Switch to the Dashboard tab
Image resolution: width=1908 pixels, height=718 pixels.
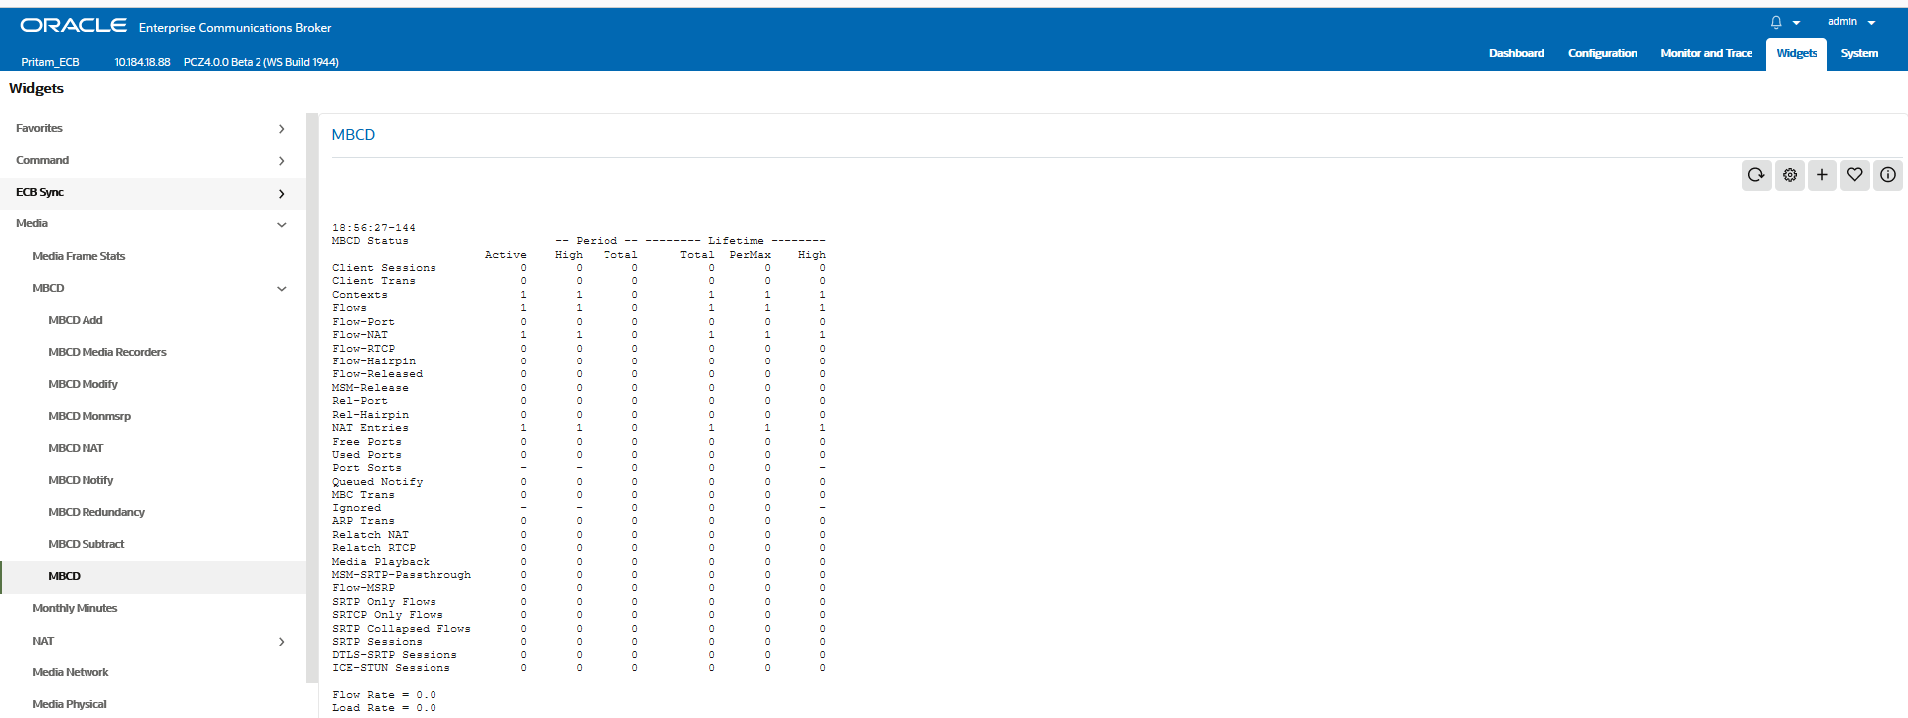1516,53
